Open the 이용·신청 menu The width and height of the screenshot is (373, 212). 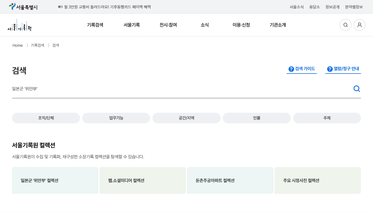click(x=241, y=25)
